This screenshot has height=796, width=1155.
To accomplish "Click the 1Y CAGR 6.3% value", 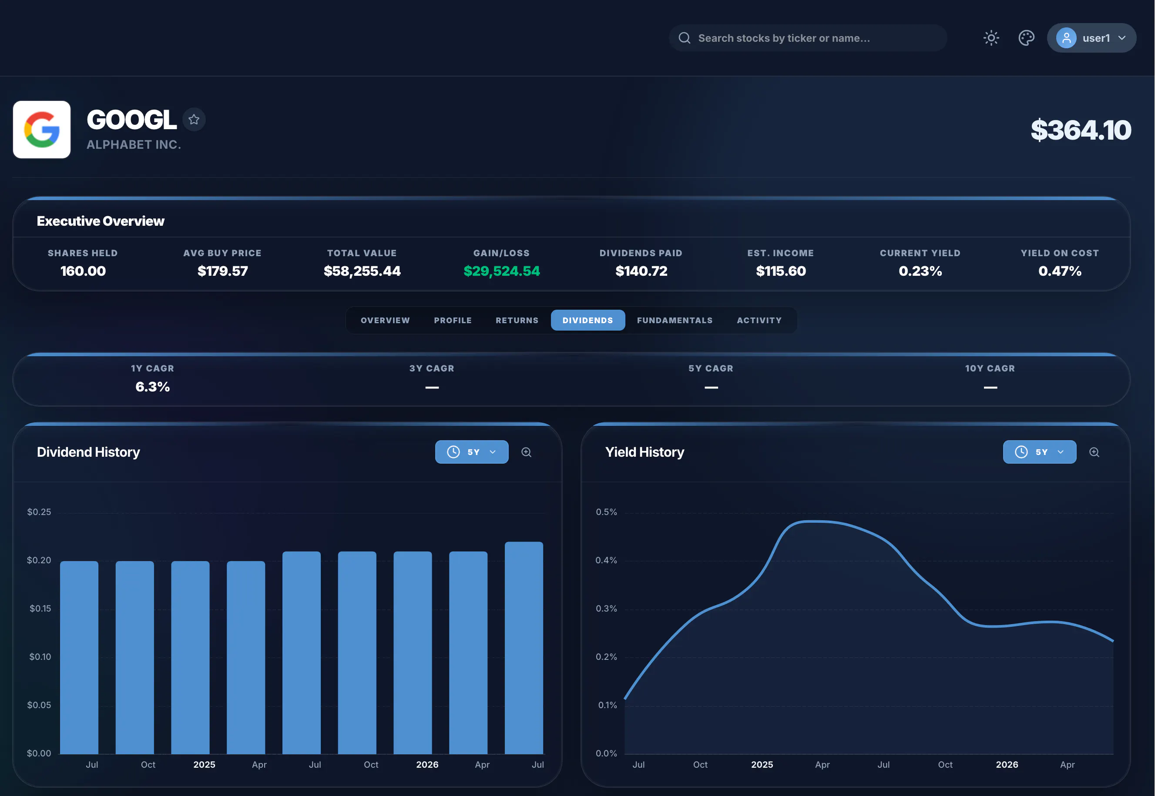I will coord(153,387).
